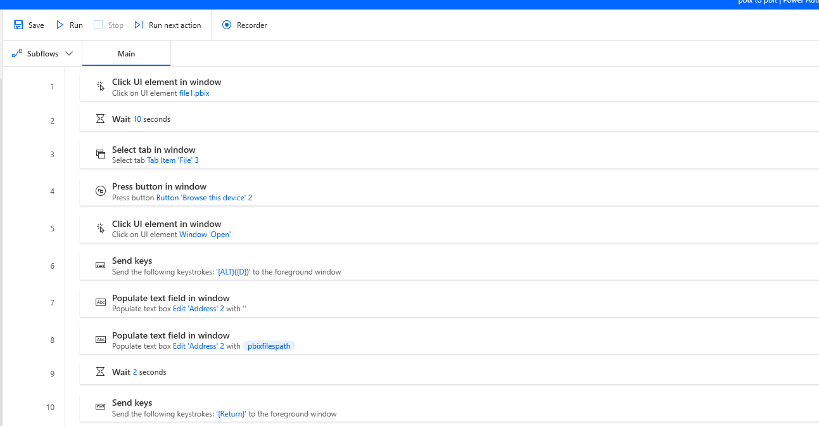Image resolution: width=819 pixels, height=426 pixels.
Task: Select line number 9 in the gutter
Action: click(x=53, y=374)
